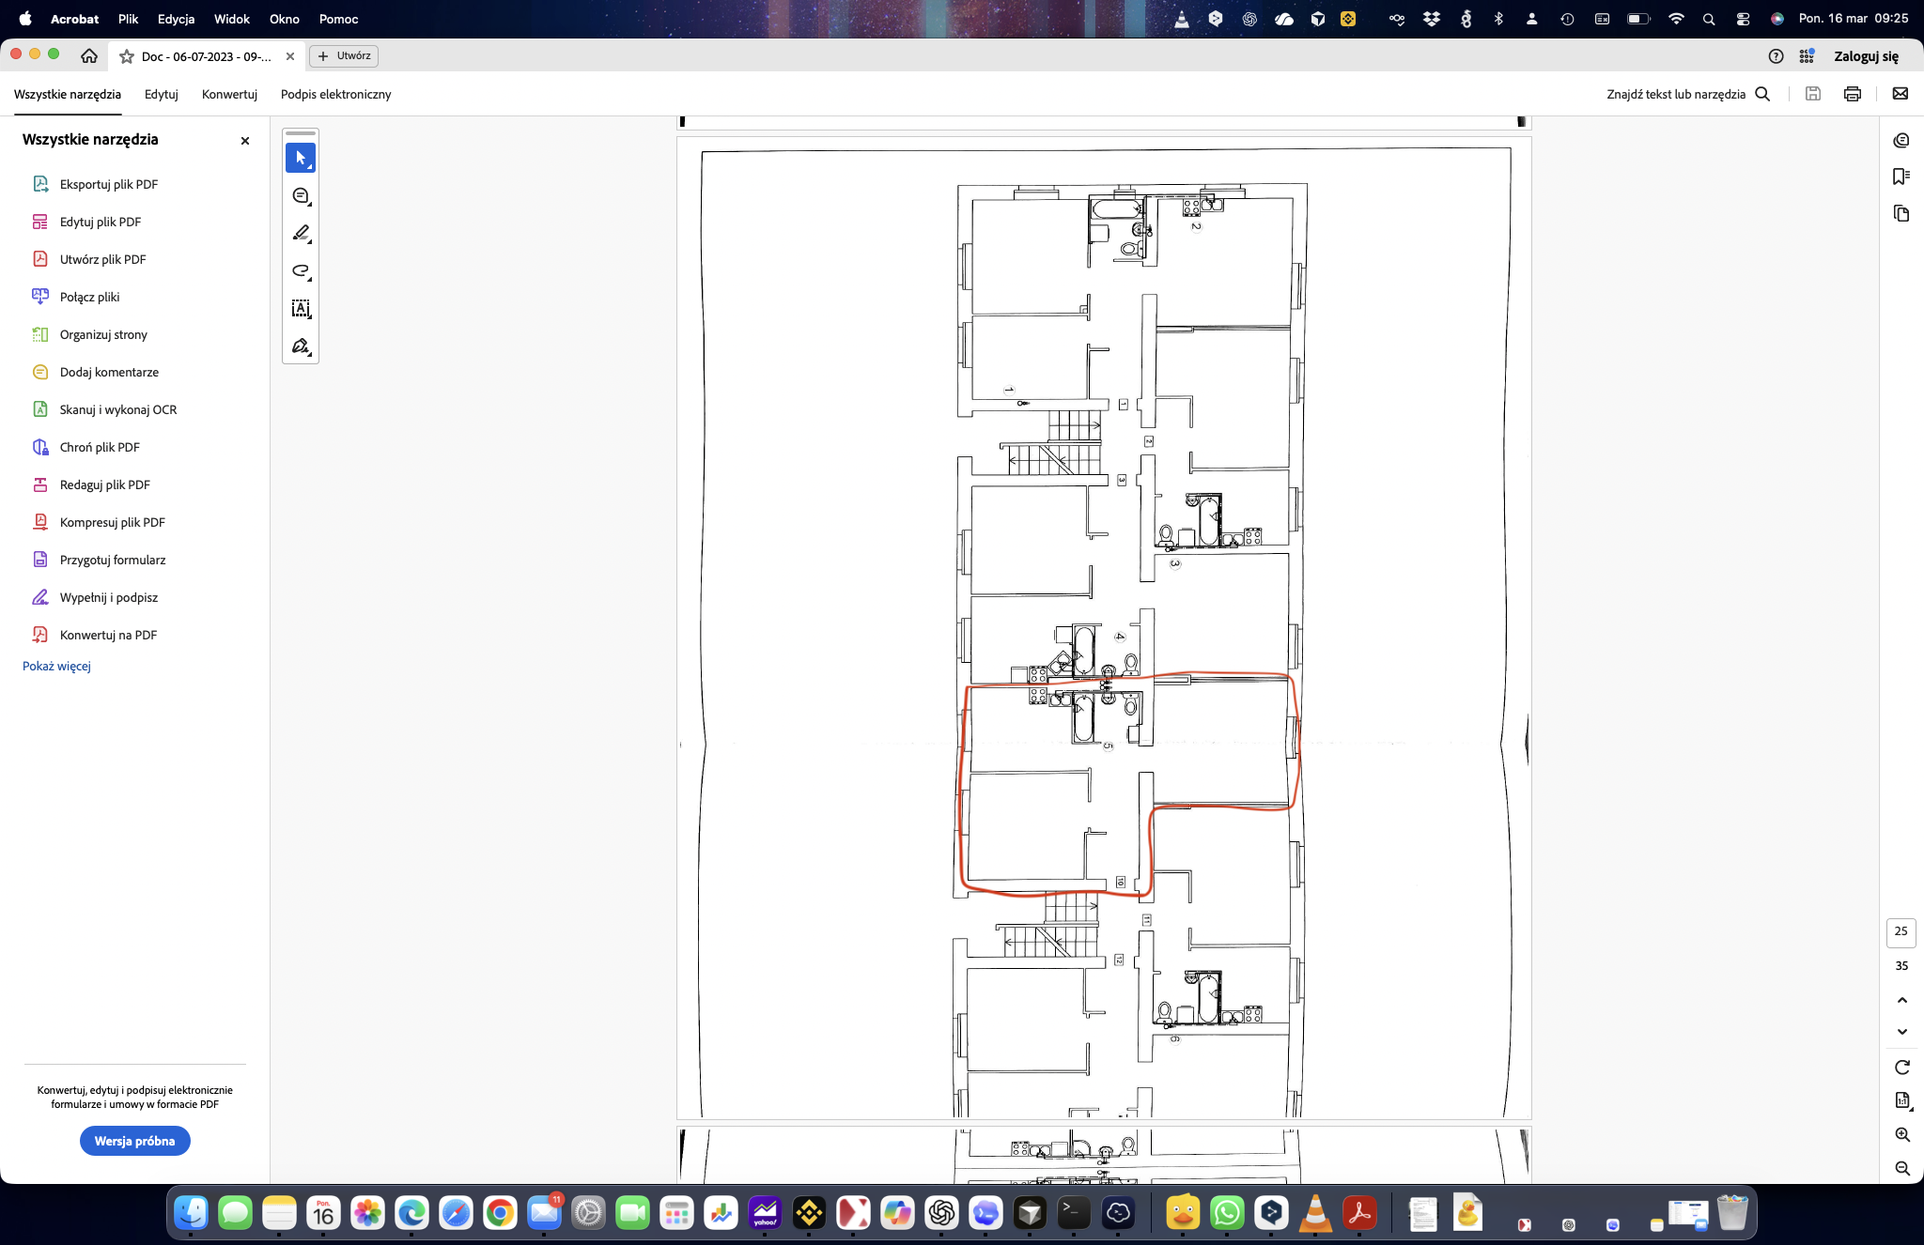
Task: Click the print document icon
Action: 1852,94
